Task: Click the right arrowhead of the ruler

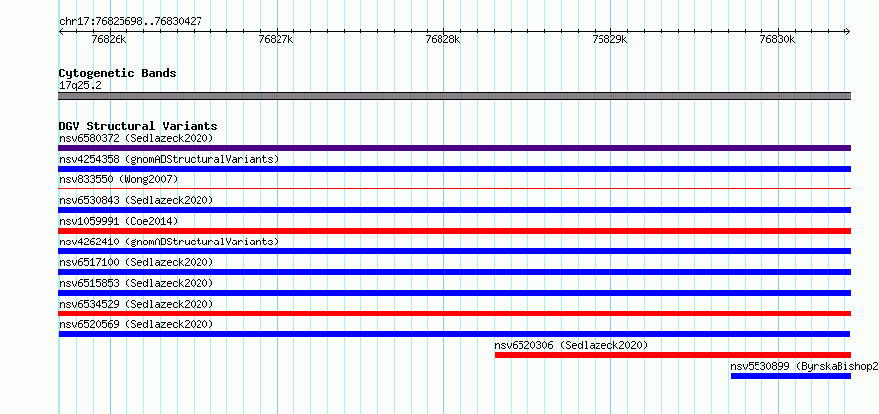Action: (x=848, y=31)
